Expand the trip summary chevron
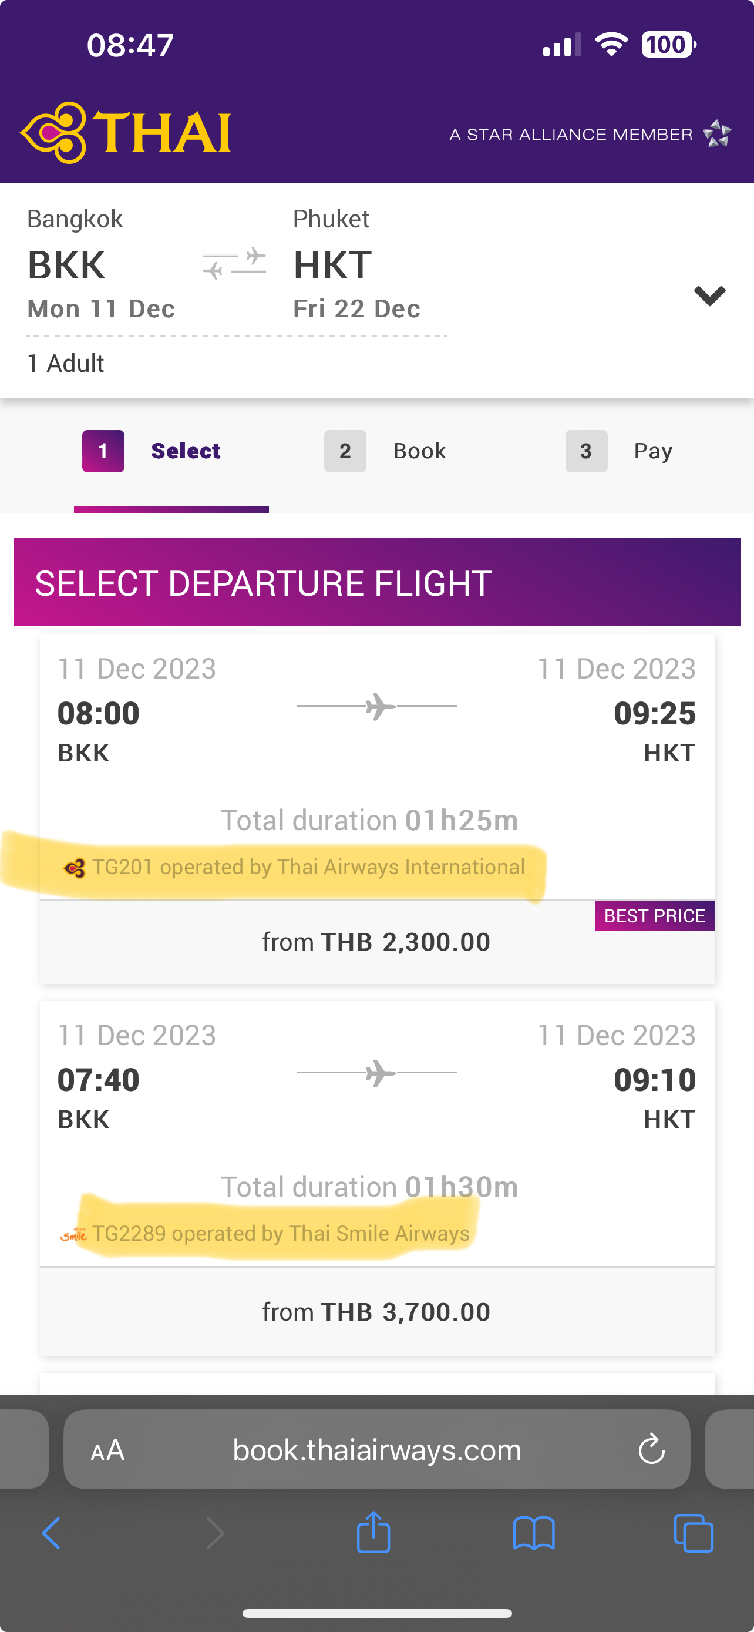 (709, 295)
